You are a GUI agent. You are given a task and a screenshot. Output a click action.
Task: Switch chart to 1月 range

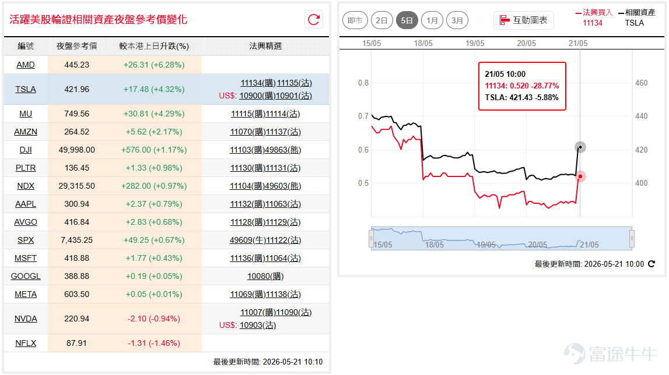tap(432, 20)
